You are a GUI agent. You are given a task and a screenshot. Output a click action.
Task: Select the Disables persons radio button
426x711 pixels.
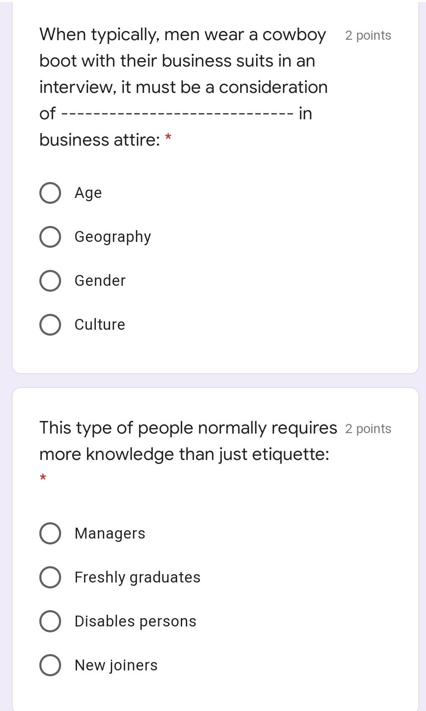click(x=50, y=621)
